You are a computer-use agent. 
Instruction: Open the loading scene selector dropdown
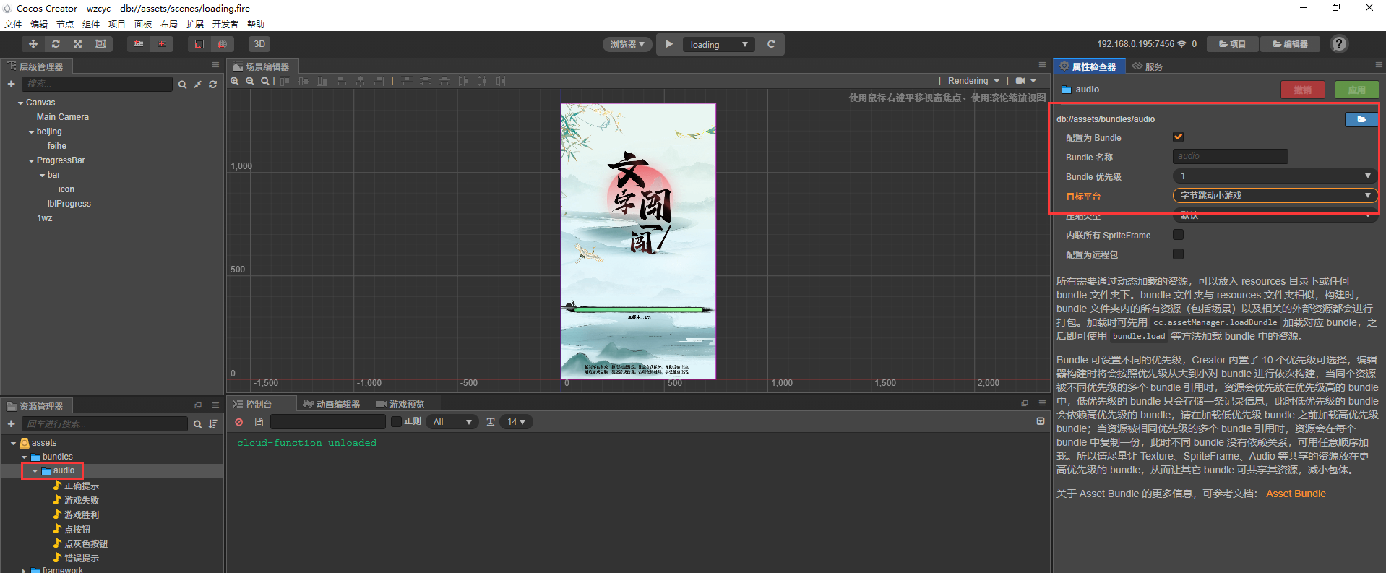coord(719,45)
